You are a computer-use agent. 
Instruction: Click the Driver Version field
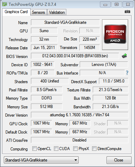[x=80, y=115]
